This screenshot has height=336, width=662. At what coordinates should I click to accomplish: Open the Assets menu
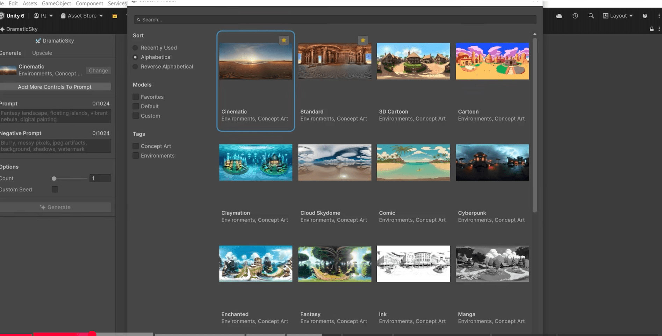tap(30, 3)
